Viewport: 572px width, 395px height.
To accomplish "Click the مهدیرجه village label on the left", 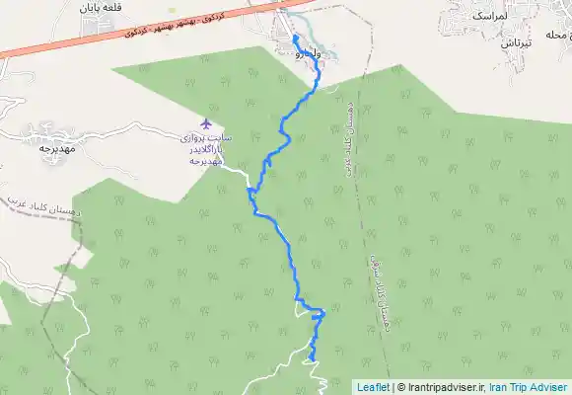I will [x=57, y=149].
